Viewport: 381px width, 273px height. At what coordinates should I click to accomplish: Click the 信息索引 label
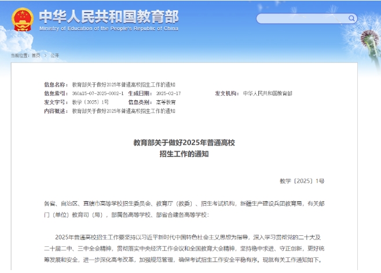click(56, 93)
